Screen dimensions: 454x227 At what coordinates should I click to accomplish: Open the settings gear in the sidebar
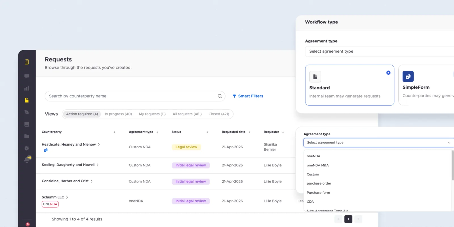click(x=27, y=148)
